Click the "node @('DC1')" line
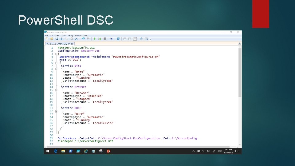The image size is (295, 166). coord(70,60)
